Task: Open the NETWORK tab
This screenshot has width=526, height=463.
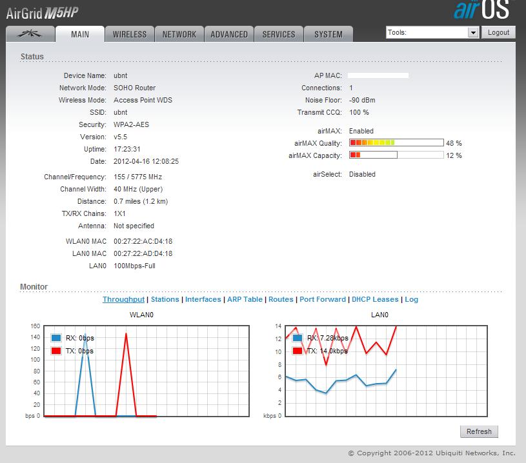Action: pos(179,34)
